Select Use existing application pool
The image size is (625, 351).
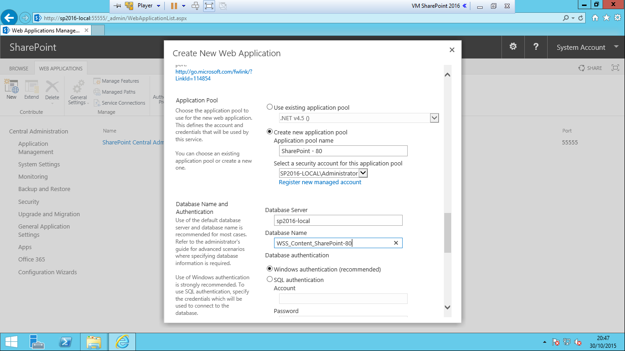coord(269,107)
